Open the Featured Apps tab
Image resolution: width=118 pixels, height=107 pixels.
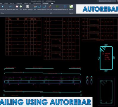point(37,3)
